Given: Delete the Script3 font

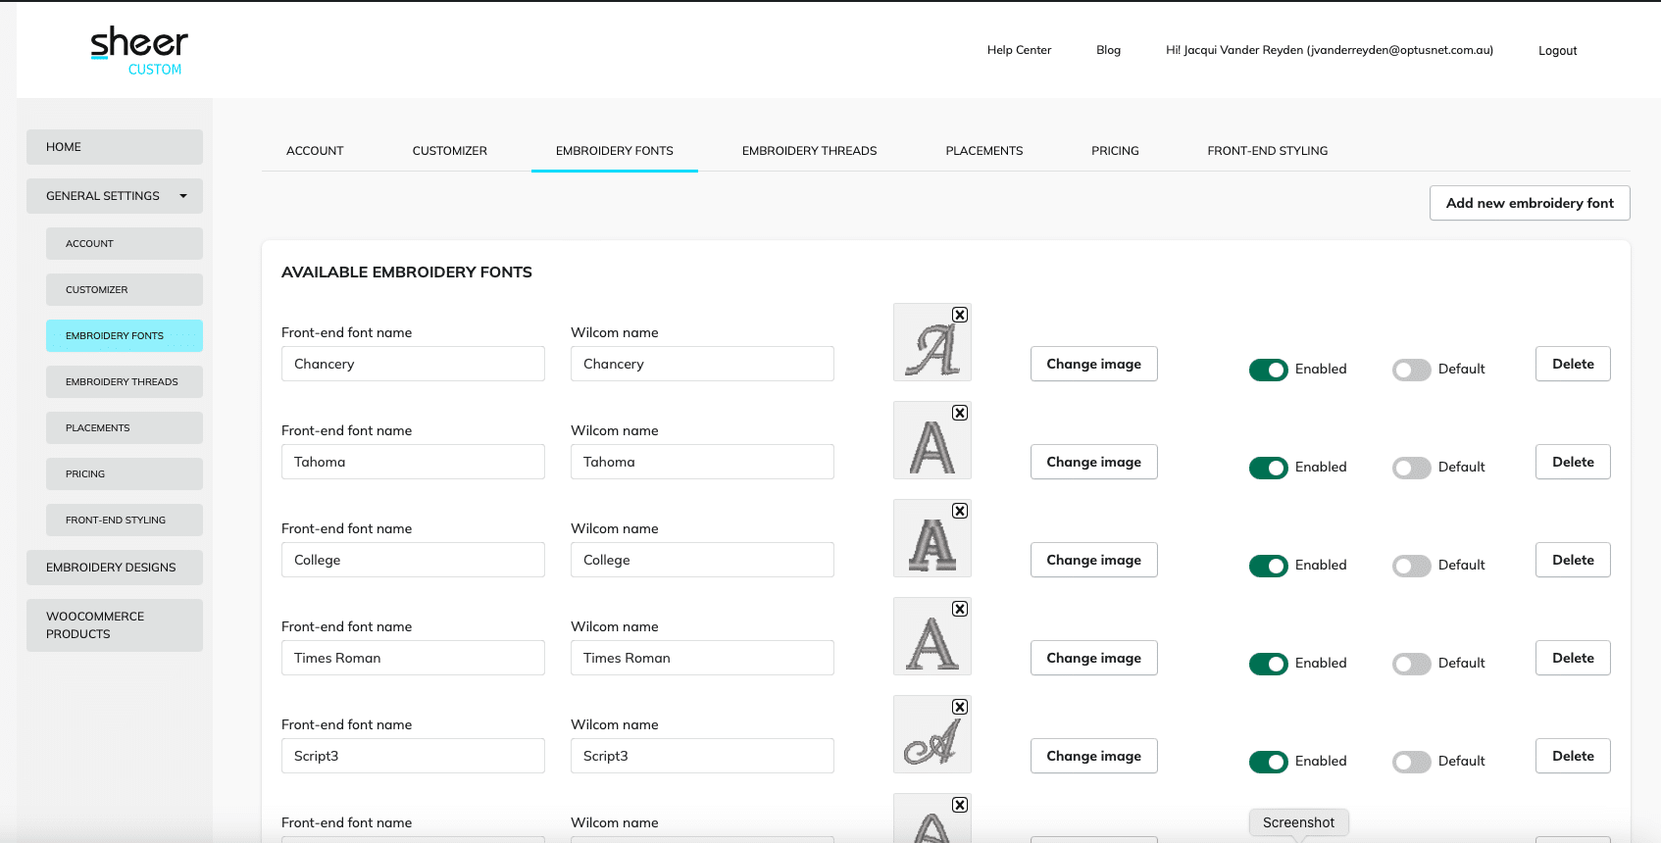Looking at the screenshot, I should (1573, 756).
